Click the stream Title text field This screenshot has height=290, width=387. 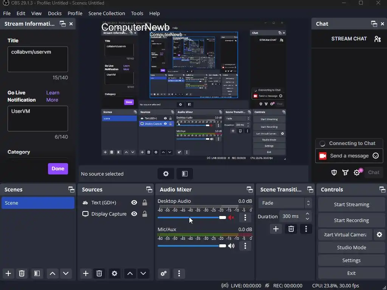38,59
